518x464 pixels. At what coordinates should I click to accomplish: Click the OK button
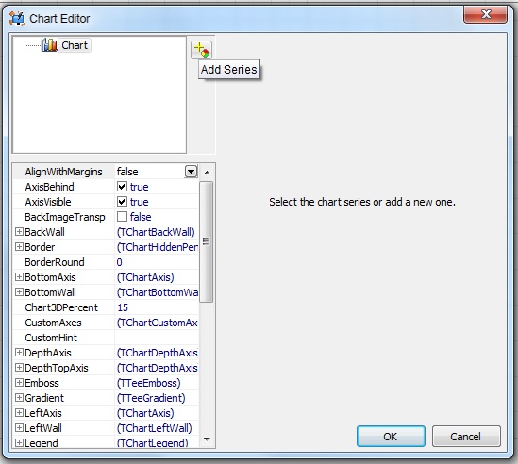(x=391, y=437)
